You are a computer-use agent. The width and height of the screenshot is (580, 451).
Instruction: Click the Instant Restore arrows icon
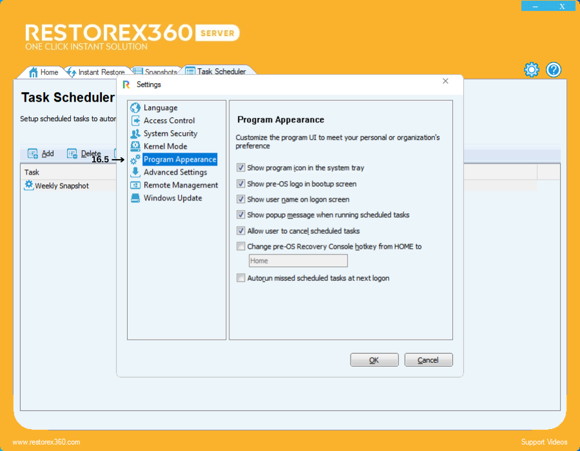[72, 72]
